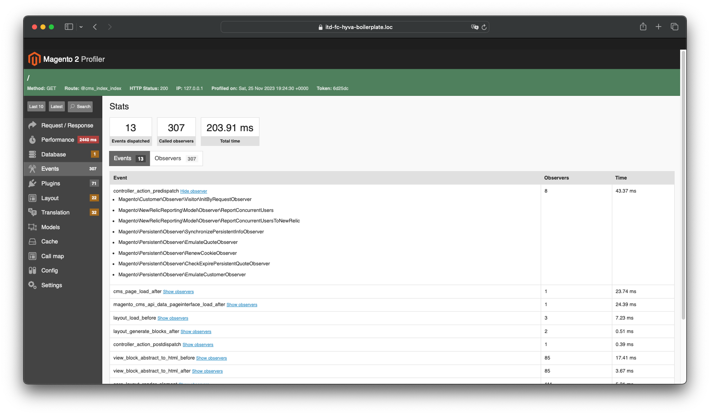Click the ReportConcurrentUsersToNewRelic entry
Screen dimensions: 710x415
click(209, 221)
